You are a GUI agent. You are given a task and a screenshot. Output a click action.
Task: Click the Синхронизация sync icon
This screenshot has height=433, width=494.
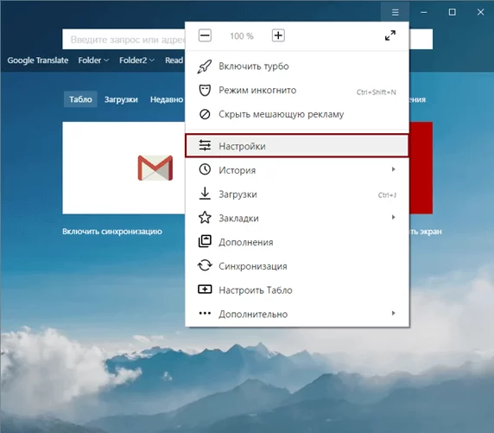click(205, 265)
